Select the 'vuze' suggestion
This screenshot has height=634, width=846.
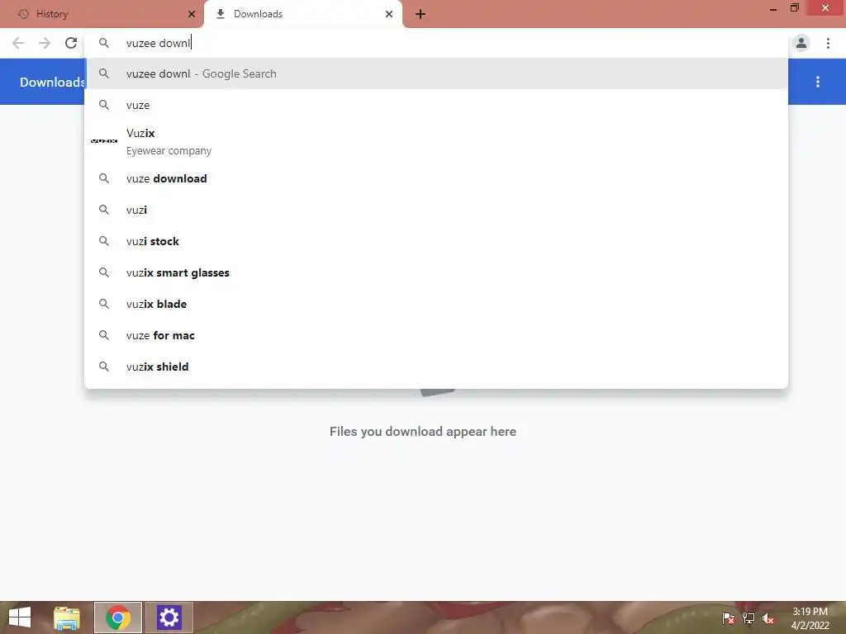pos(436,105)
